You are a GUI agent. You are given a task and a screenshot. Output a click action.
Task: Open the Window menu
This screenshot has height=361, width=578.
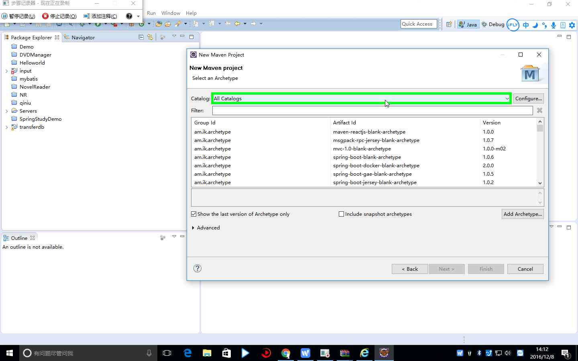pyautogui.click(x=171, y=13)
